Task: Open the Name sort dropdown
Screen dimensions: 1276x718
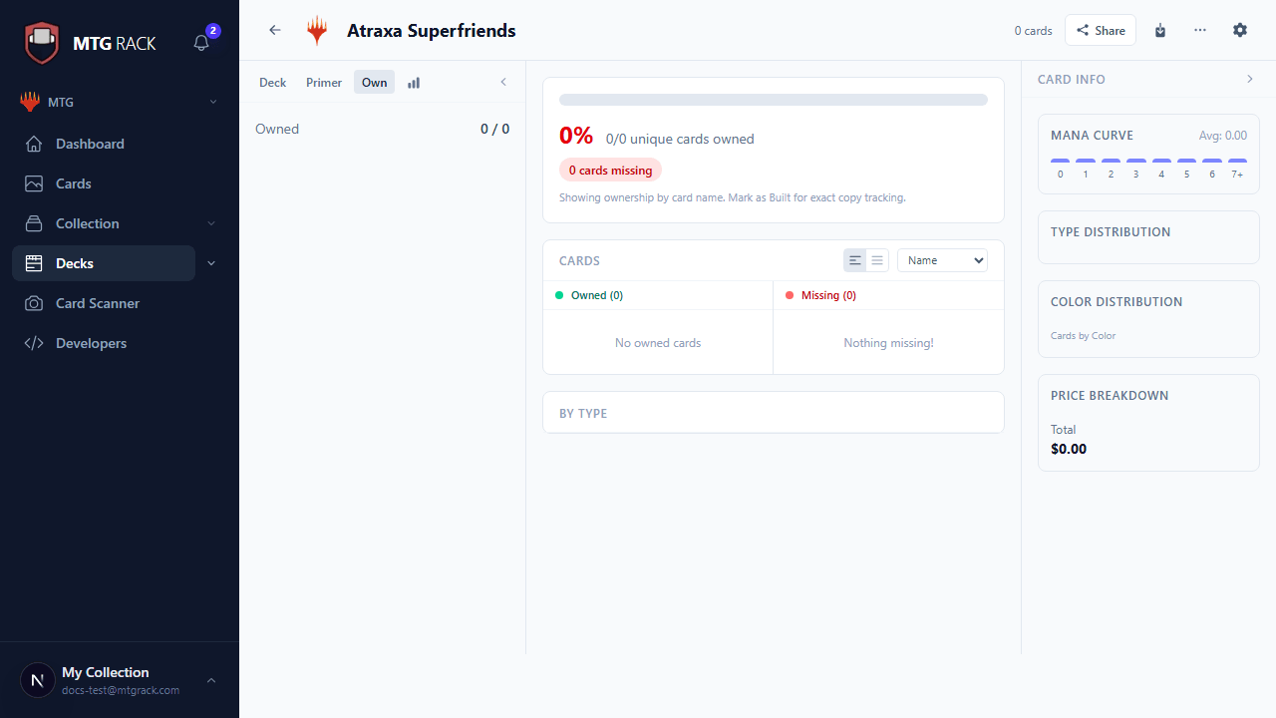Action: (942, 260)
